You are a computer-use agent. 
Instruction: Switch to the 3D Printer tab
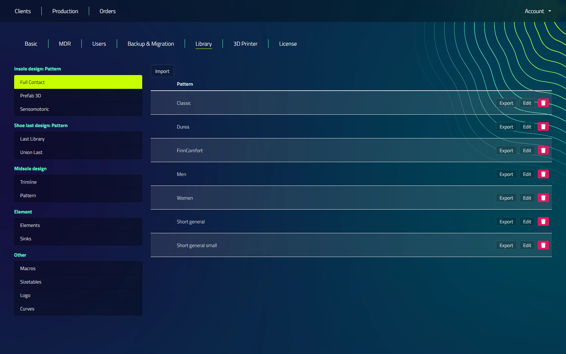(246, 44)
